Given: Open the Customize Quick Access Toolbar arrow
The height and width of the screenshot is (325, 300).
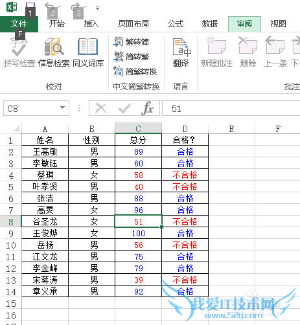Looking at the screenshot, I should pos(98,8).
